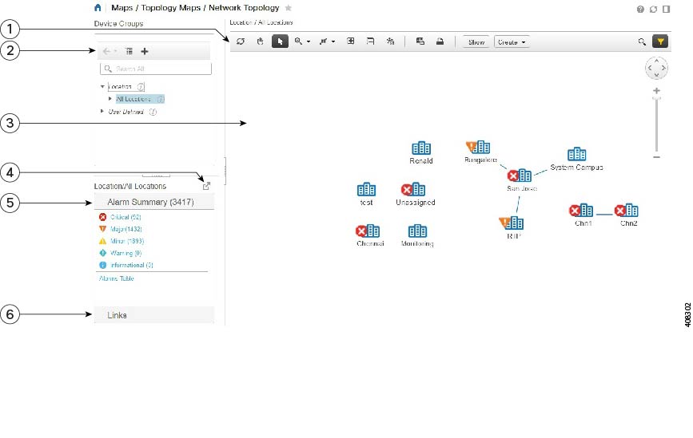
Task: Collapse the Location tree node
Action: 102,86
